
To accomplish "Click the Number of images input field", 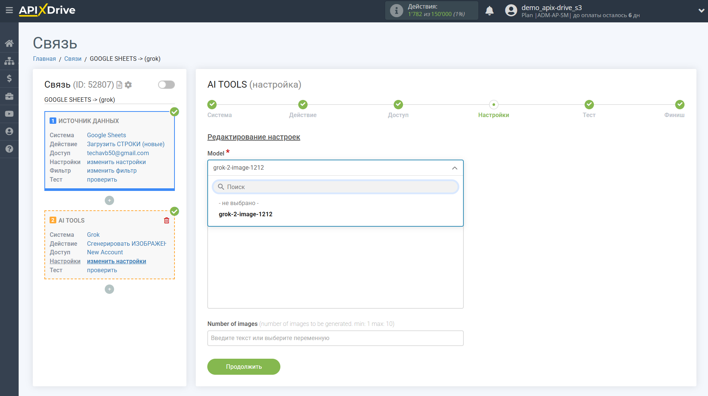I will [335, 338].
